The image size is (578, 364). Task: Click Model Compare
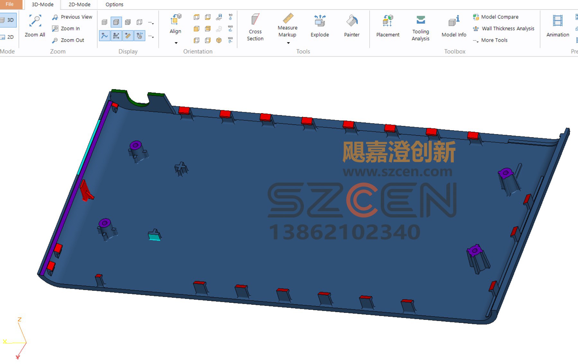[495, 17]
